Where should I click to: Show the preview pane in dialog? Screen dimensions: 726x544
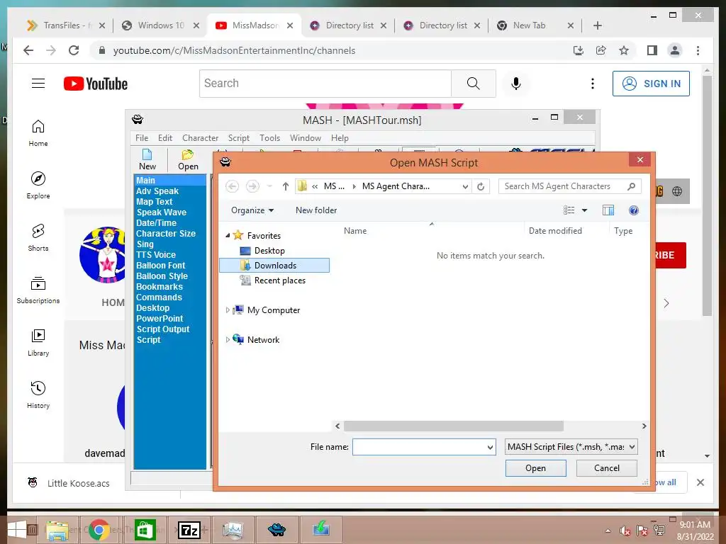(608, 210)
